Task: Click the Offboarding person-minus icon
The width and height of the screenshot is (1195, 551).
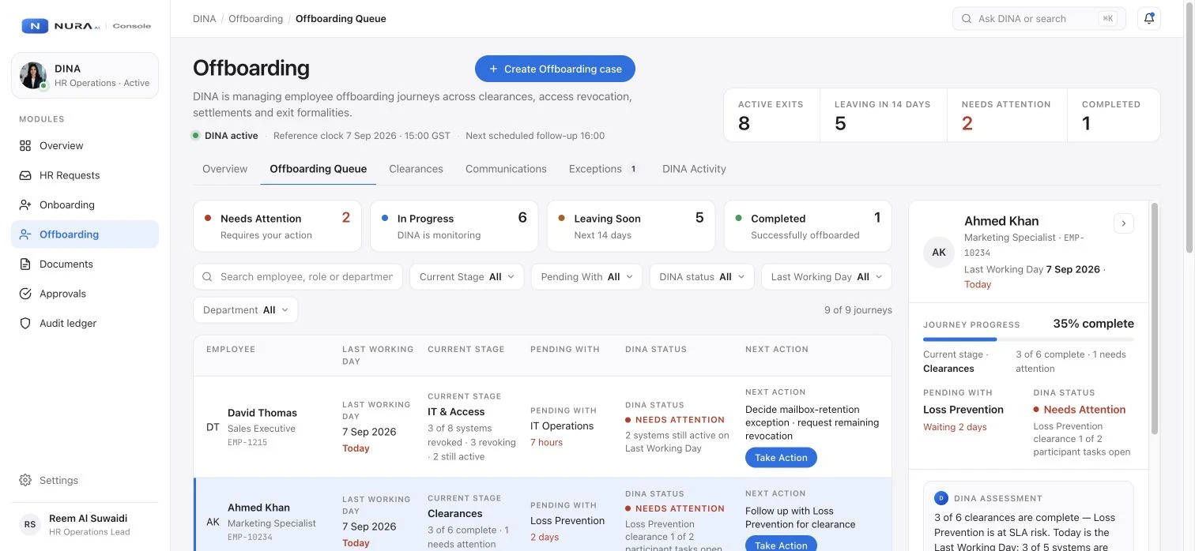Action: tap(25, 234)
